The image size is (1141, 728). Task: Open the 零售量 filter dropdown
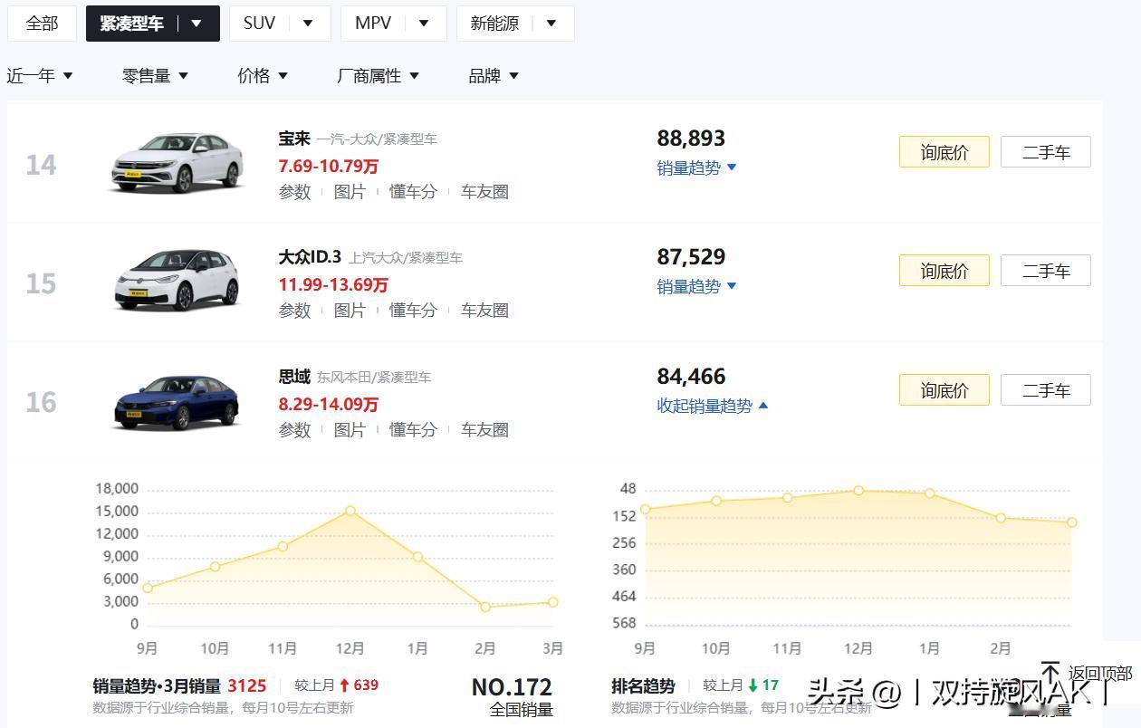155,76
